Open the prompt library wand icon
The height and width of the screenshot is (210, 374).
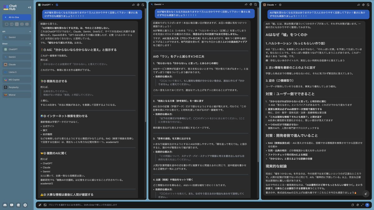pyautogui.click(x=40, y=205)
